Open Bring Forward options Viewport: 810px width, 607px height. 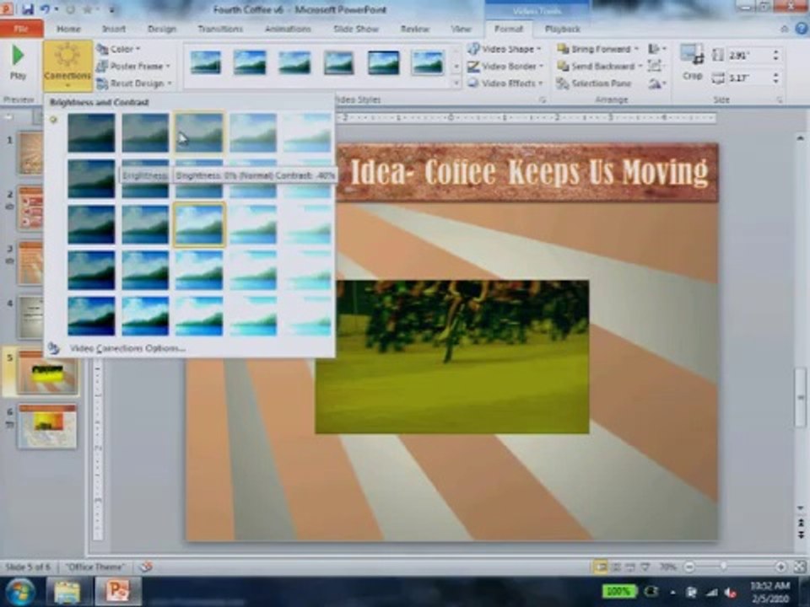coord(598,49)
